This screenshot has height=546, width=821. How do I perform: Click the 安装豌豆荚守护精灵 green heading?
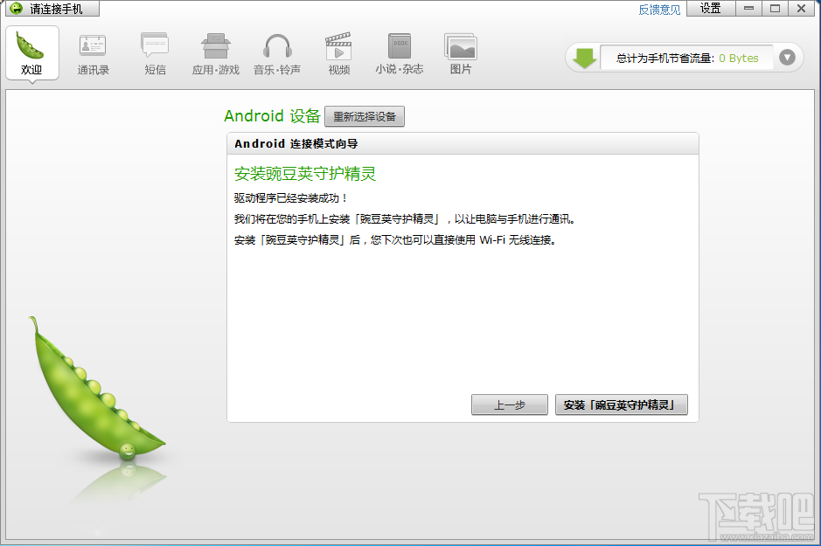(x=305, y=174)
